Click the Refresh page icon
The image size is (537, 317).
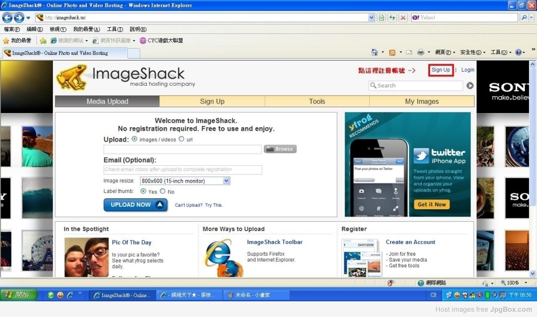pos(392,18)
